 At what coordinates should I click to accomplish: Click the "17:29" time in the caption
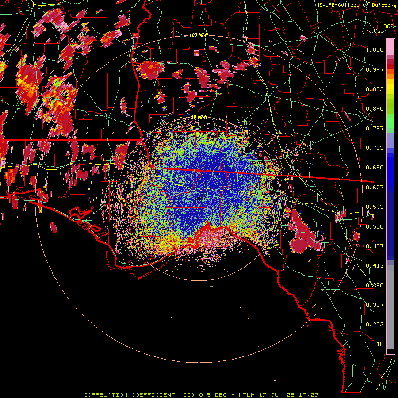tap(308, 395)
